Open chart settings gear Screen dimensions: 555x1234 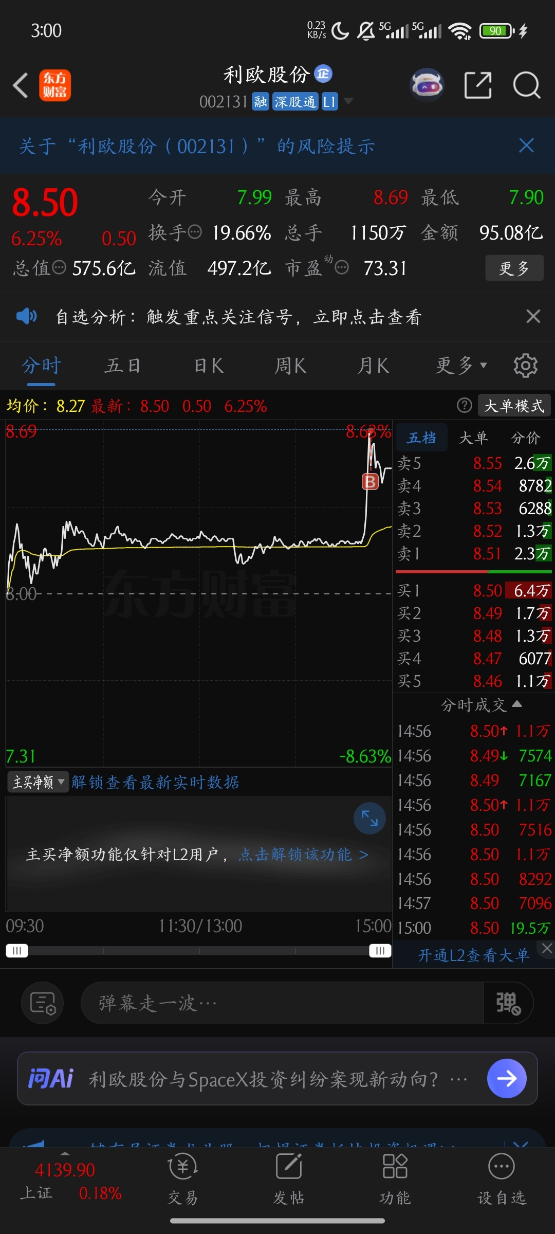525,366
